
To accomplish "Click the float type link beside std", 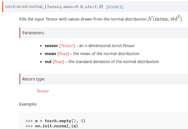I will tap(58, 62).
